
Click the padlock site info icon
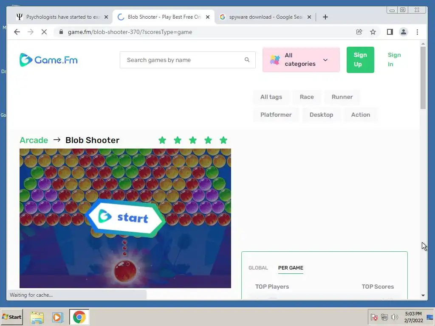click(x=61, y=32)
